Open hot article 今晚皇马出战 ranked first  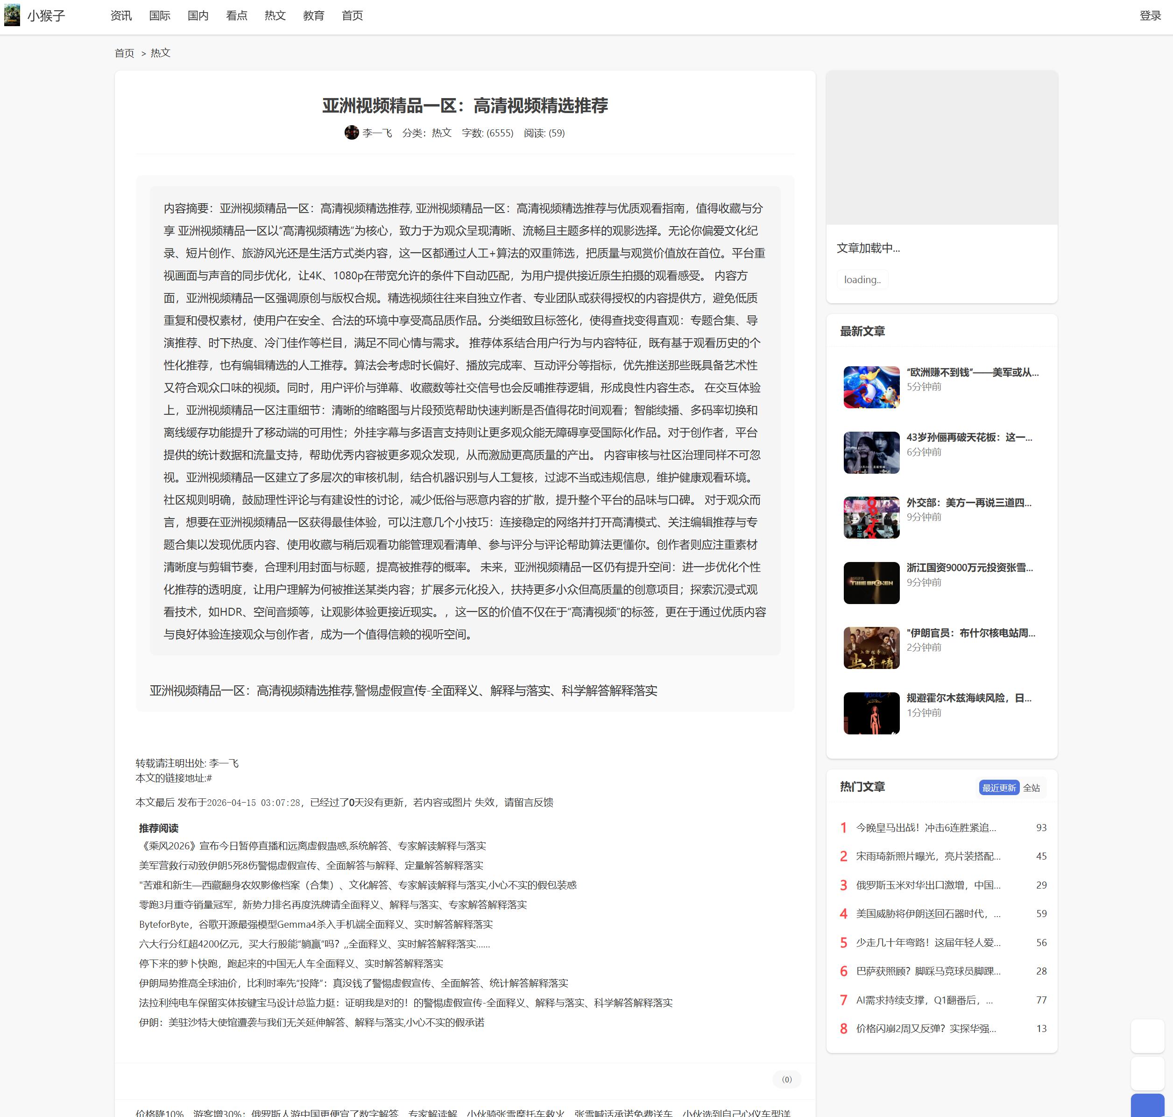tap(926, 828)
